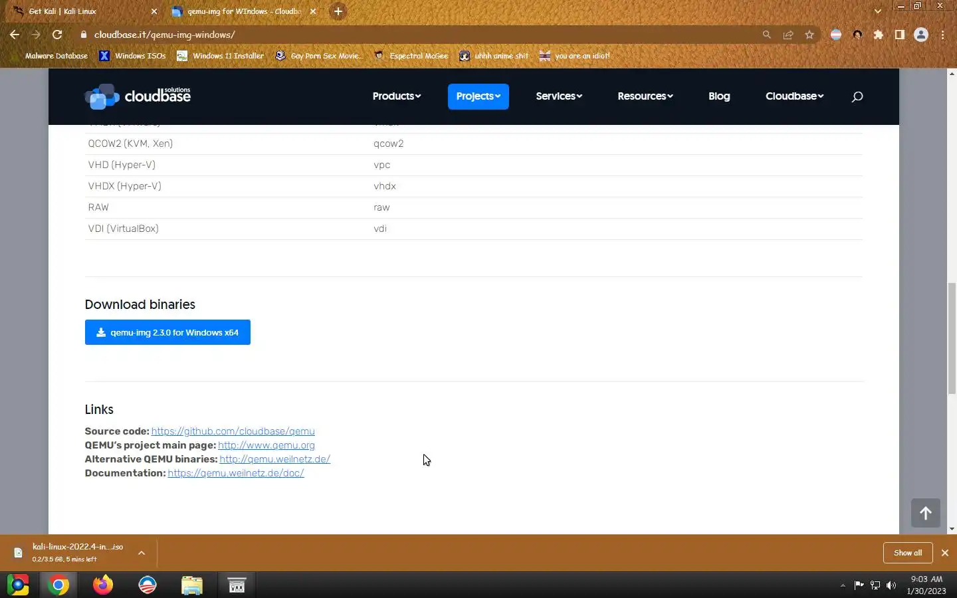
Task: Expand the Projects menu
Action: [478, 96]
